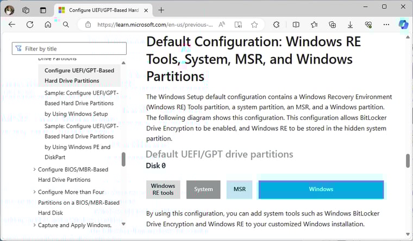Expand Capture and Apply Windows chevron
The width and height of the screenshot is (413, 241).
pos(34,225)
